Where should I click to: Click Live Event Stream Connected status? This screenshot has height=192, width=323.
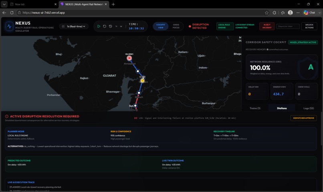245,26
